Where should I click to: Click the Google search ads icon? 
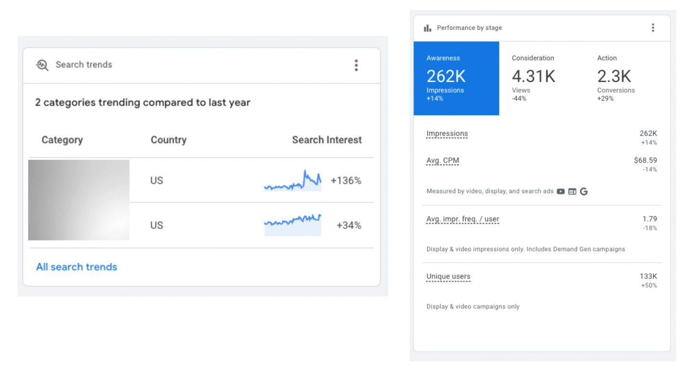(584, 191)
